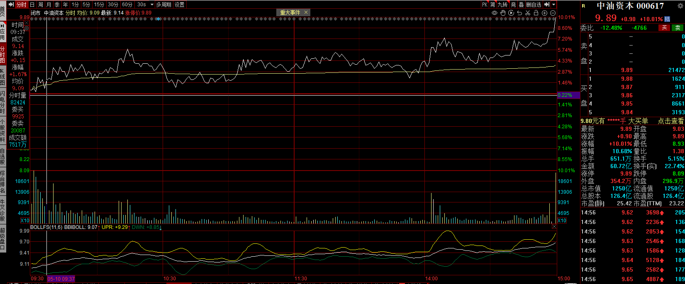Zoom out with the minus circle icon
The image size is (685, 284).
(x=553, y=13)
